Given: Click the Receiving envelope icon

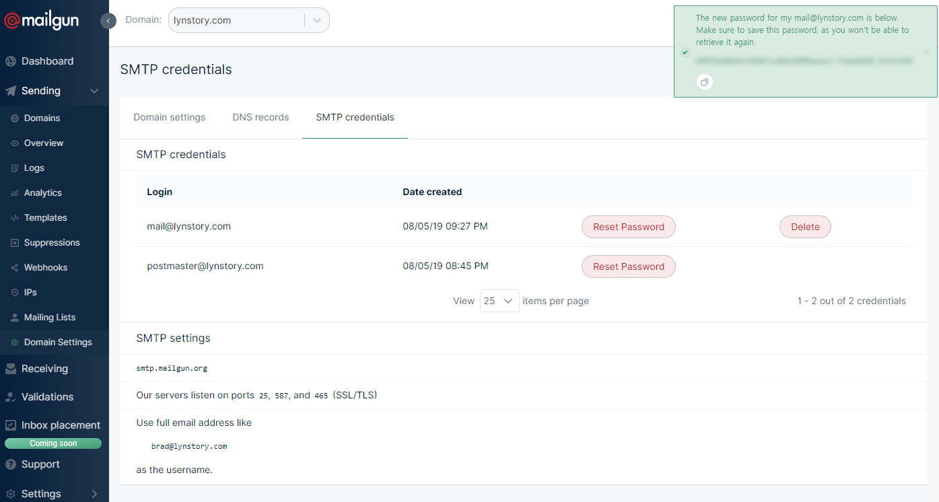Looking at the screenshot, I should click(11, 369).
